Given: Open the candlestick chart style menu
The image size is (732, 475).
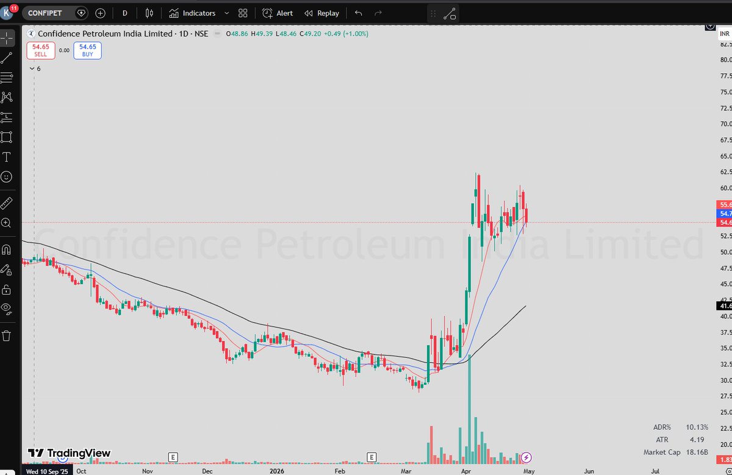Looking at the screenshot, I should click(x=149, y=13).
